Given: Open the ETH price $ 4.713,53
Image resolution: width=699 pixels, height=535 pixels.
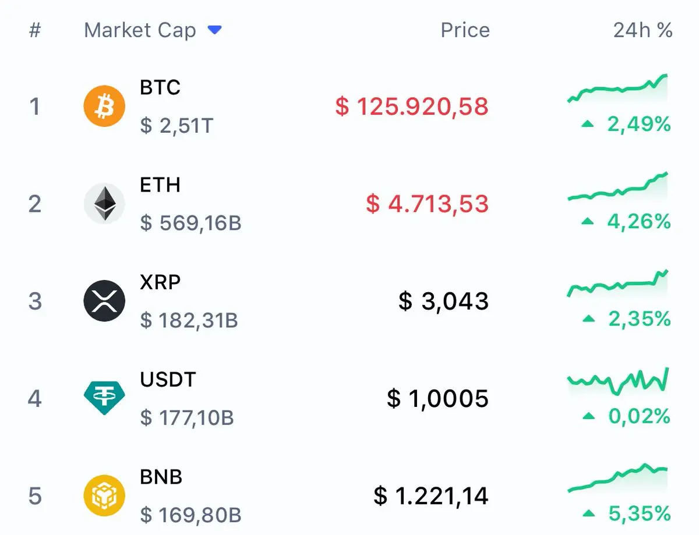Looking at the screenshot, I should tap(427, 204).
